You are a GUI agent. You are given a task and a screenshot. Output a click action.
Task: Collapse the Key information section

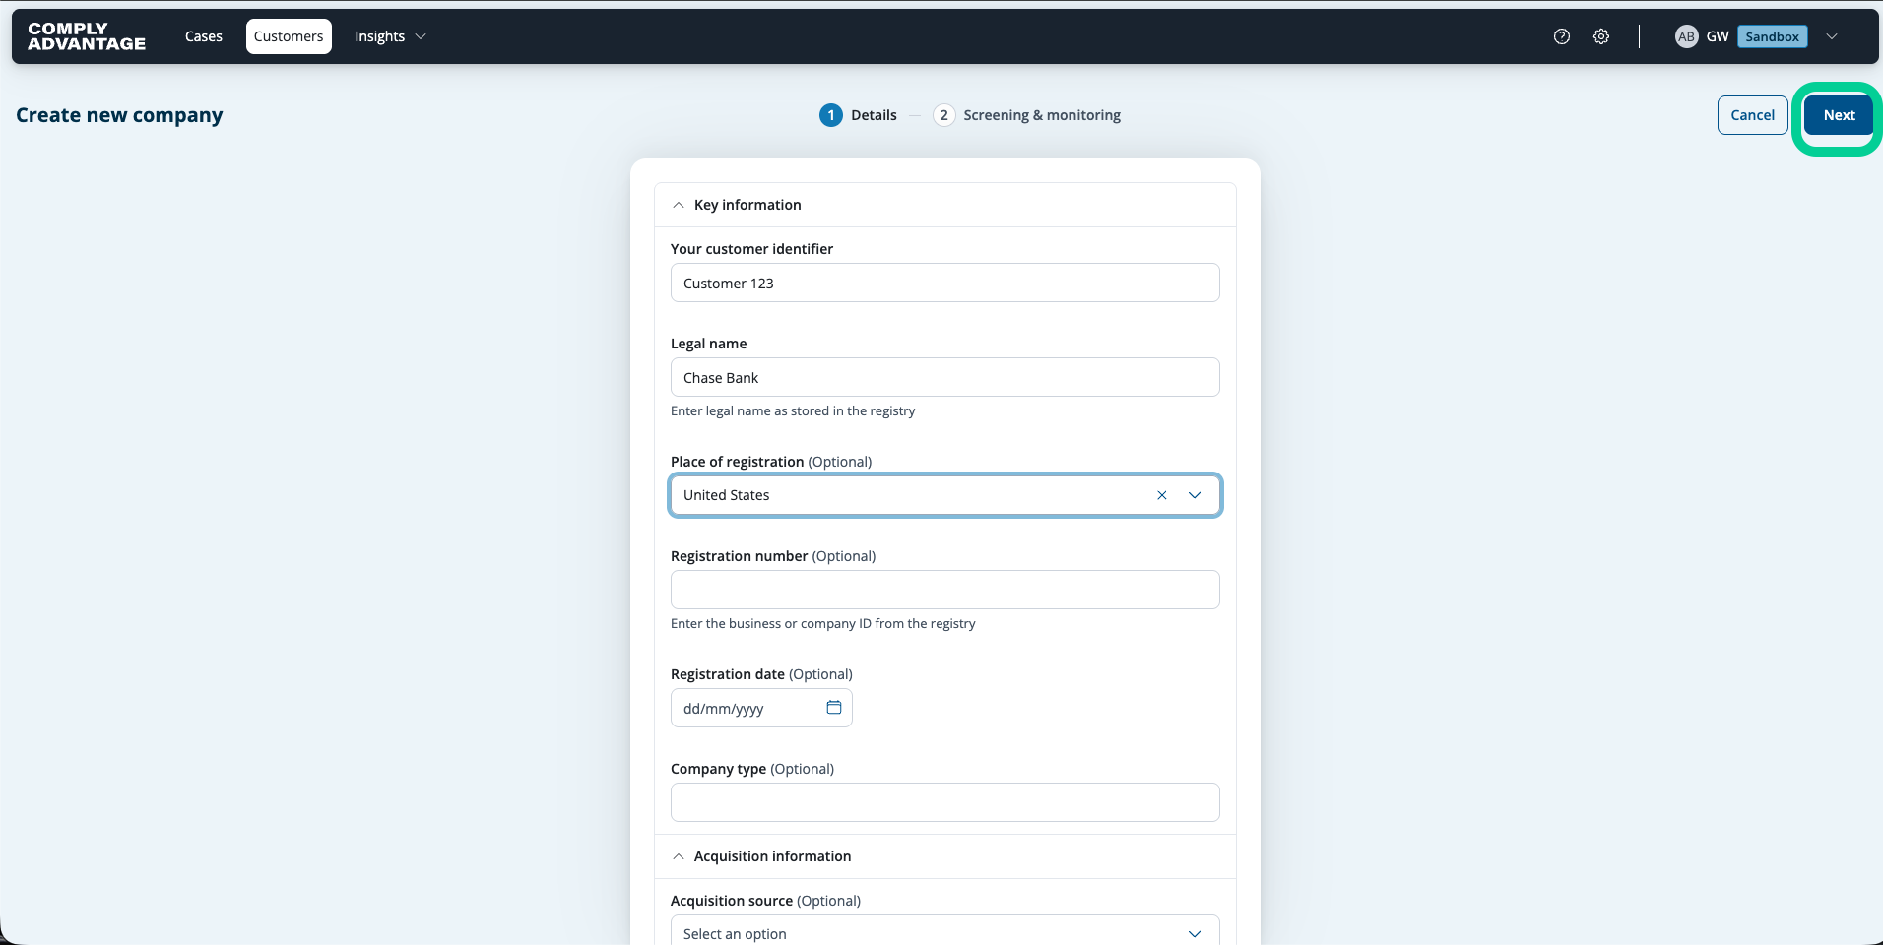(679, 205)
